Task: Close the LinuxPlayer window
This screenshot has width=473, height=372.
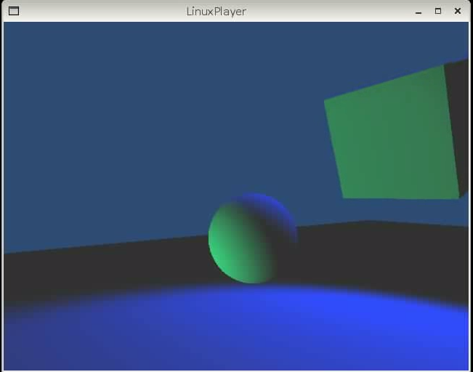Action: coord(458,11)
